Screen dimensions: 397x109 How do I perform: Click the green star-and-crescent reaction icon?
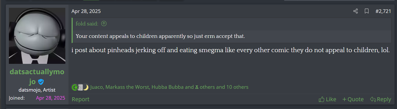[75, 87]
